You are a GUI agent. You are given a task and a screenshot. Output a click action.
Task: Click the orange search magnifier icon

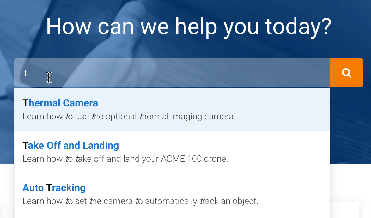click(347, 73)
